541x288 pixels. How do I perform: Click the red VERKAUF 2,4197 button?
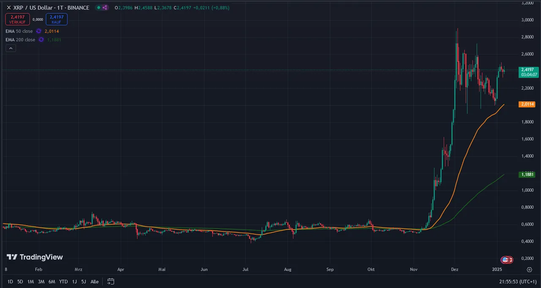[x=18, y=19]
